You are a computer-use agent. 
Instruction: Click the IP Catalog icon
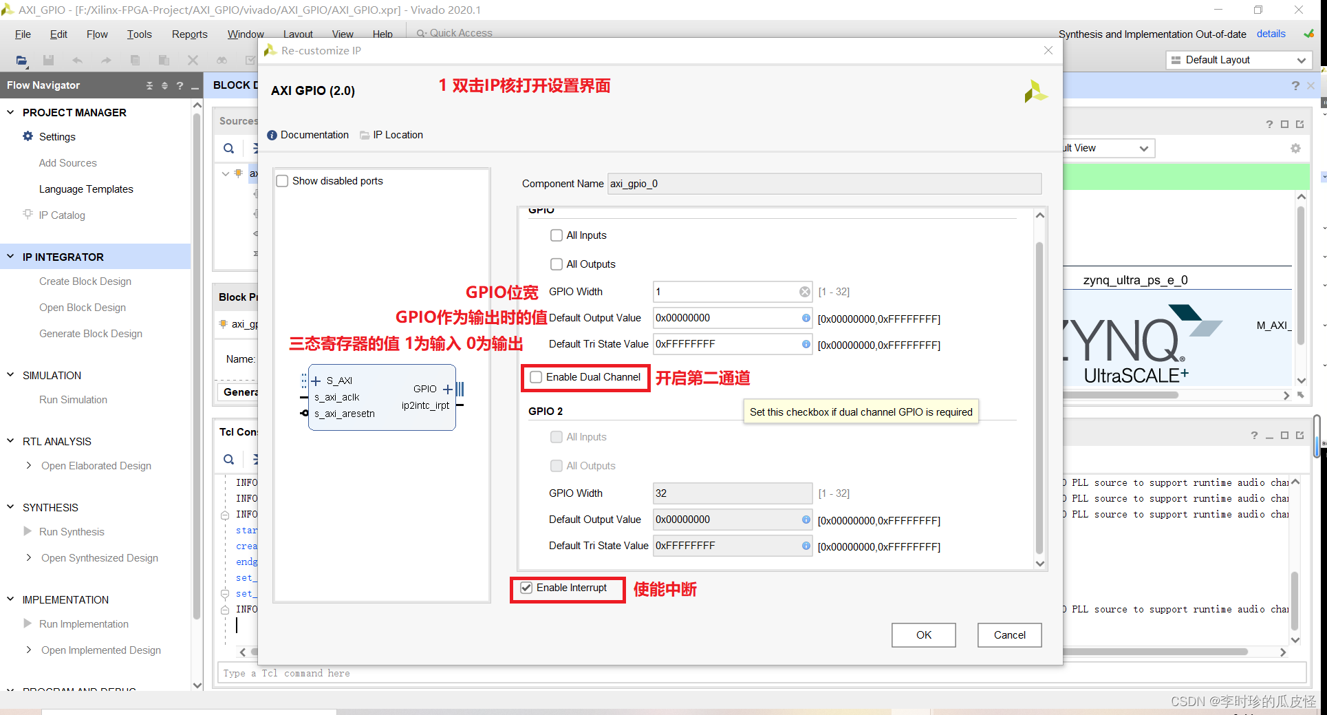28,214
